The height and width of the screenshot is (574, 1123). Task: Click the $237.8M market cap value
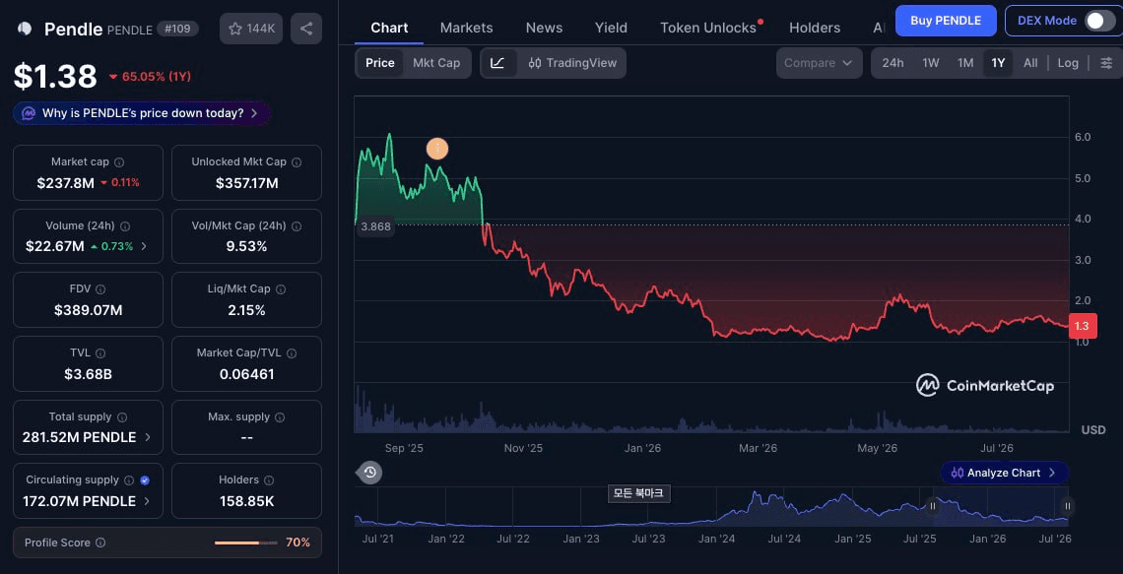[x=65, y=183]
